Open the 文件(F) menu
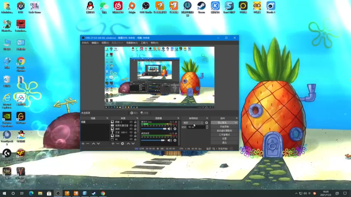 point(85,42)
